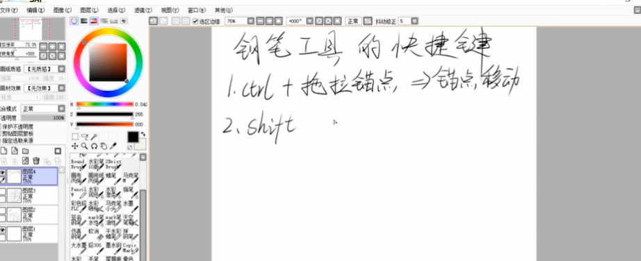
Task: Delete the selected layer with trash icon
Action: [36, 161]
